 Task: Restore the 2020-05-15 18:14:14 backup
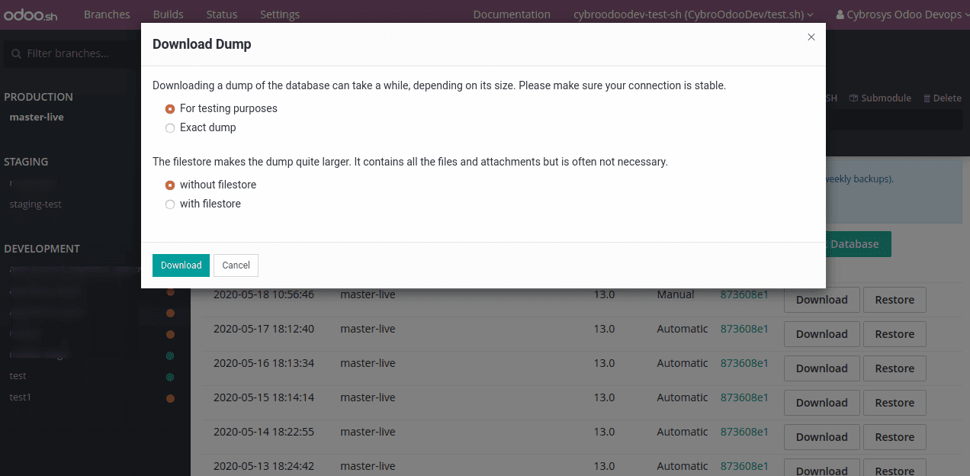pyautogui.click(x=895, y=403)
